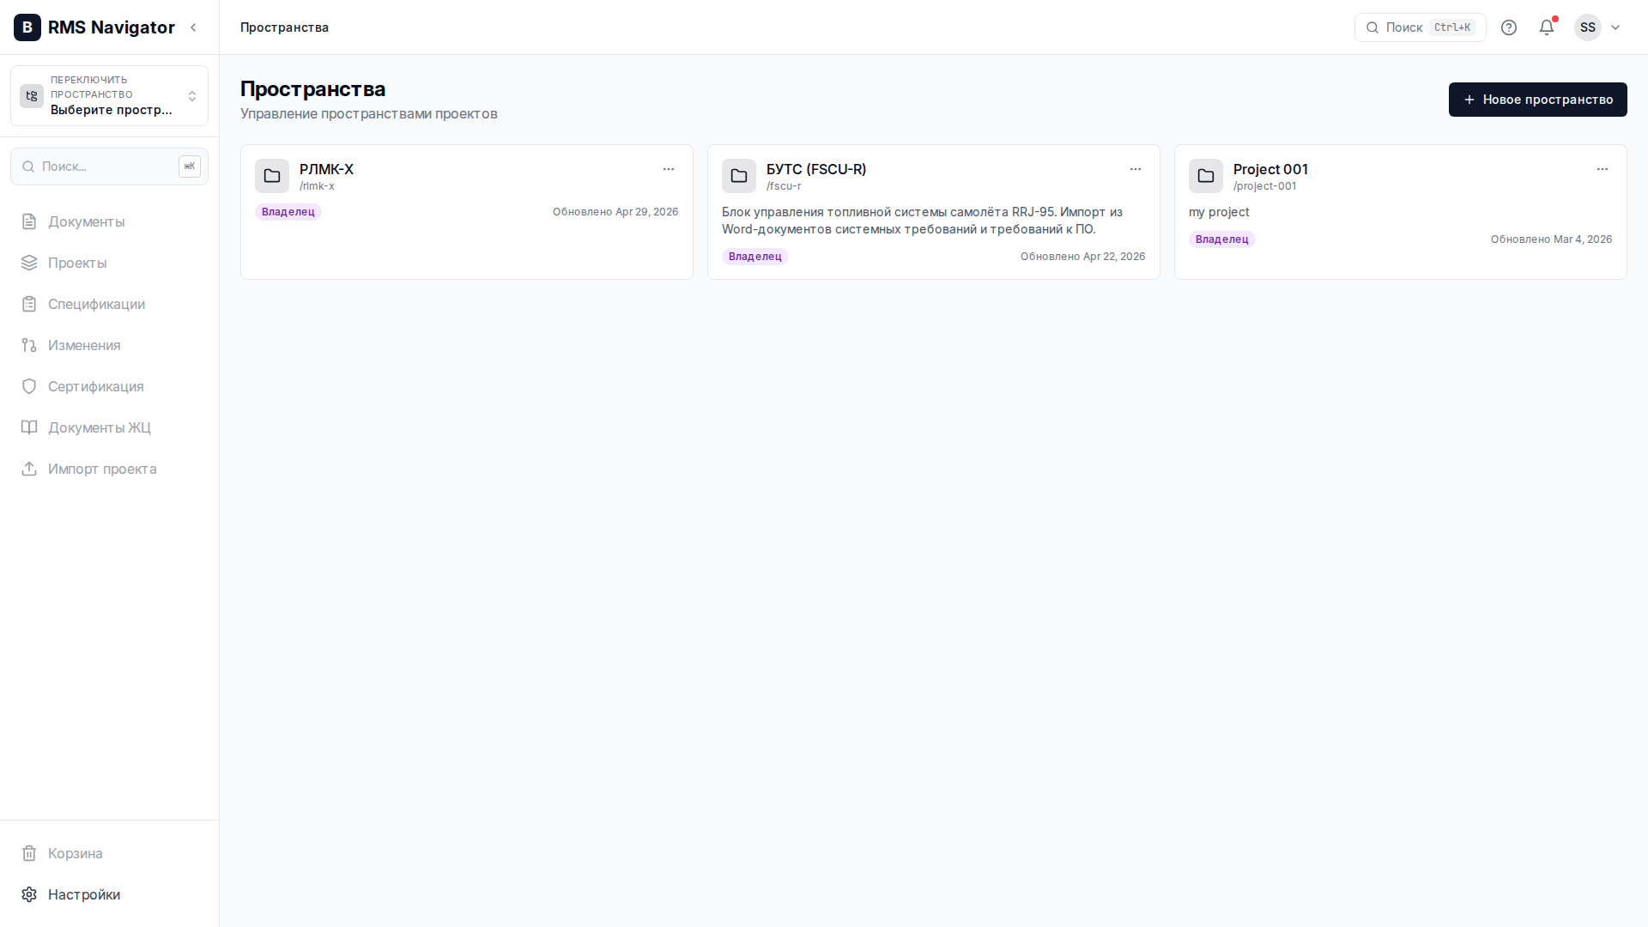Viewport: 1648px width, 927px height.
Task: Click the top search magnifier icon
Action: pyautogui.click(x=1372, y=27)
